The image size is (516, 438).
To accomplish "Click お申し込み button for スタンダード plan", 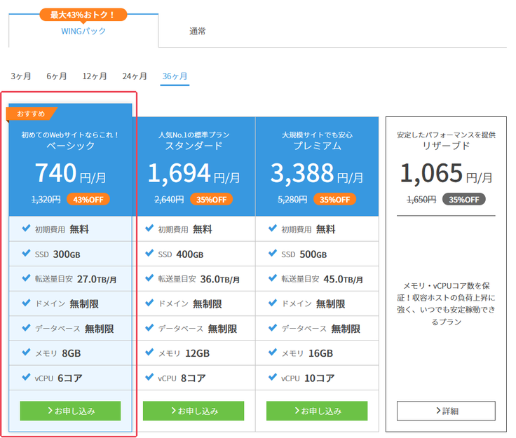I will tap(193, 411).
